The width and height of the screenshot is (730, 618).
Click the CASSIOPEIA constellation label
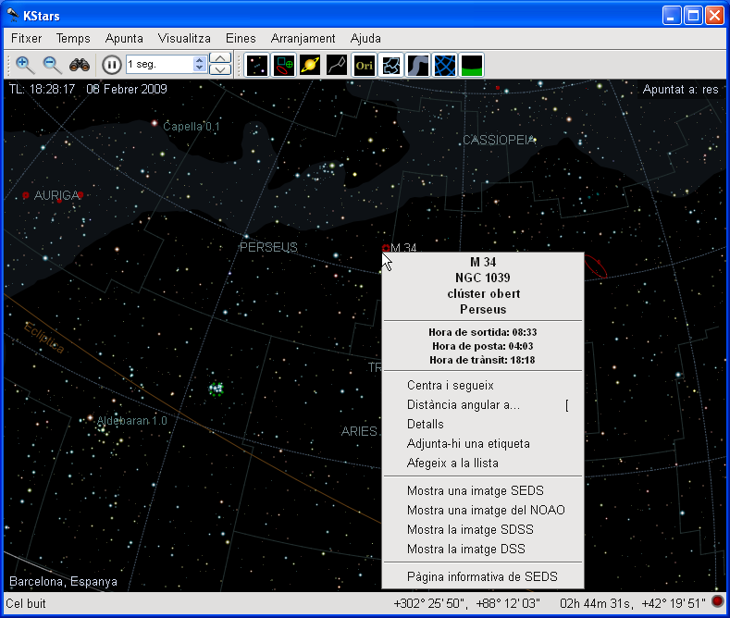(499, 140)
